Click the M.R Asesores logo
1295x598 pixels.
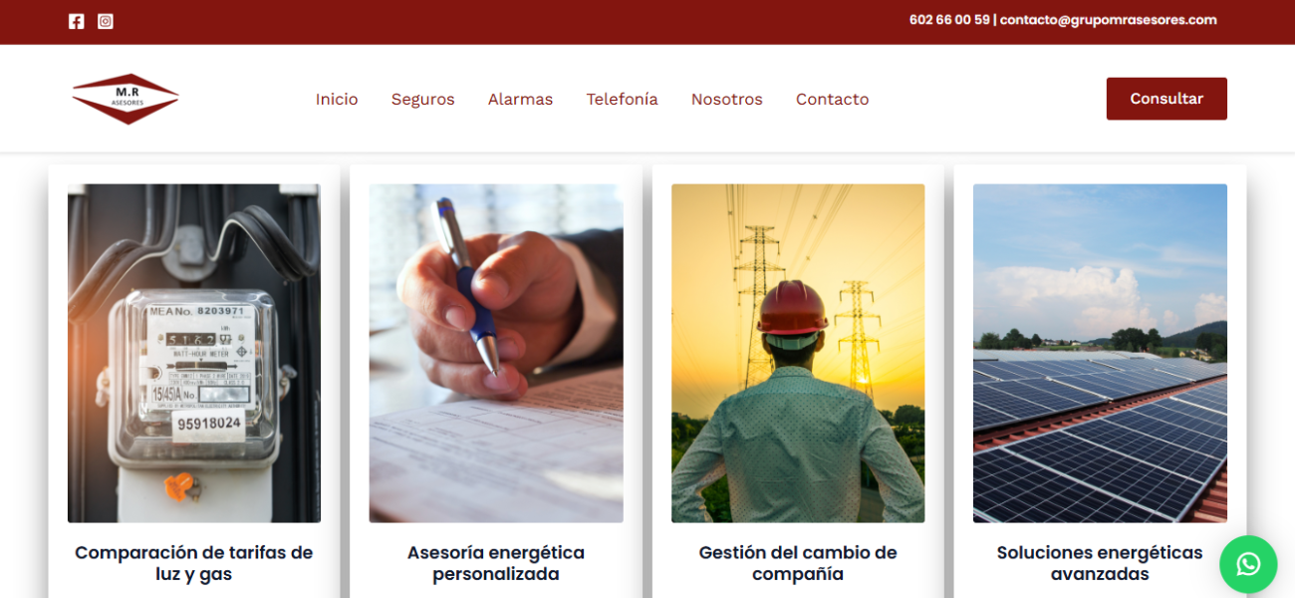tap(126, 99)
